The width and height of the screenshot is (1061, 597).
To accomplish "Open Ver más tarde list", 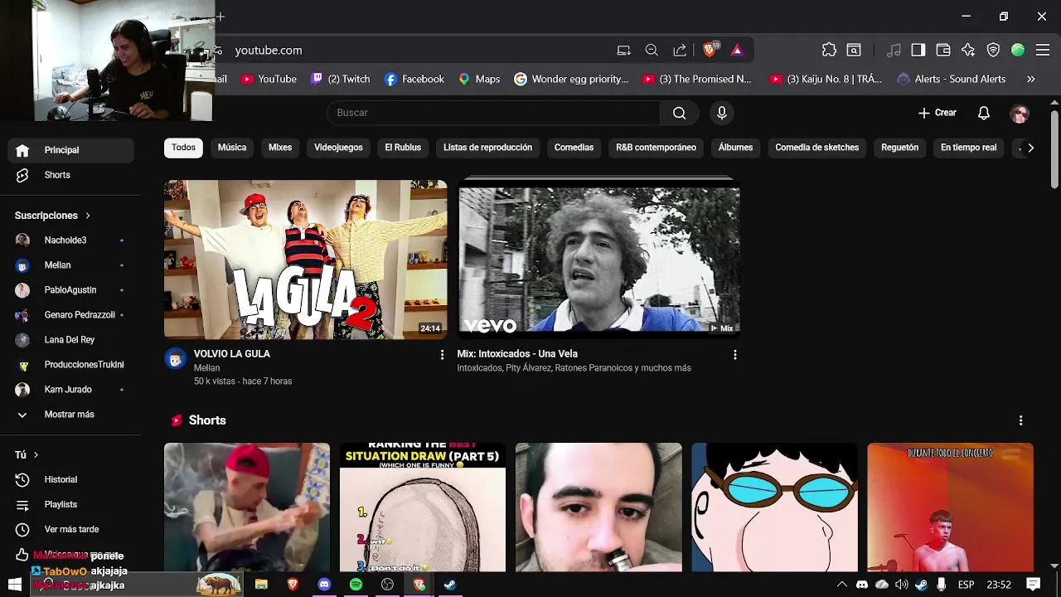I will [70, 529].
